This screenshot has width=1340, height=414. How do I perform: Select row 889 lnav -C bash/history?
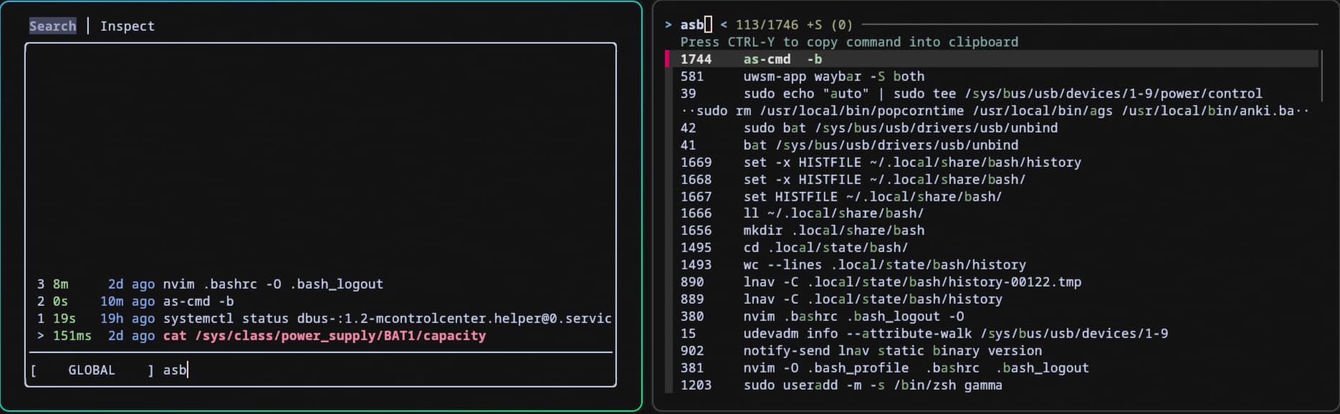992,299
